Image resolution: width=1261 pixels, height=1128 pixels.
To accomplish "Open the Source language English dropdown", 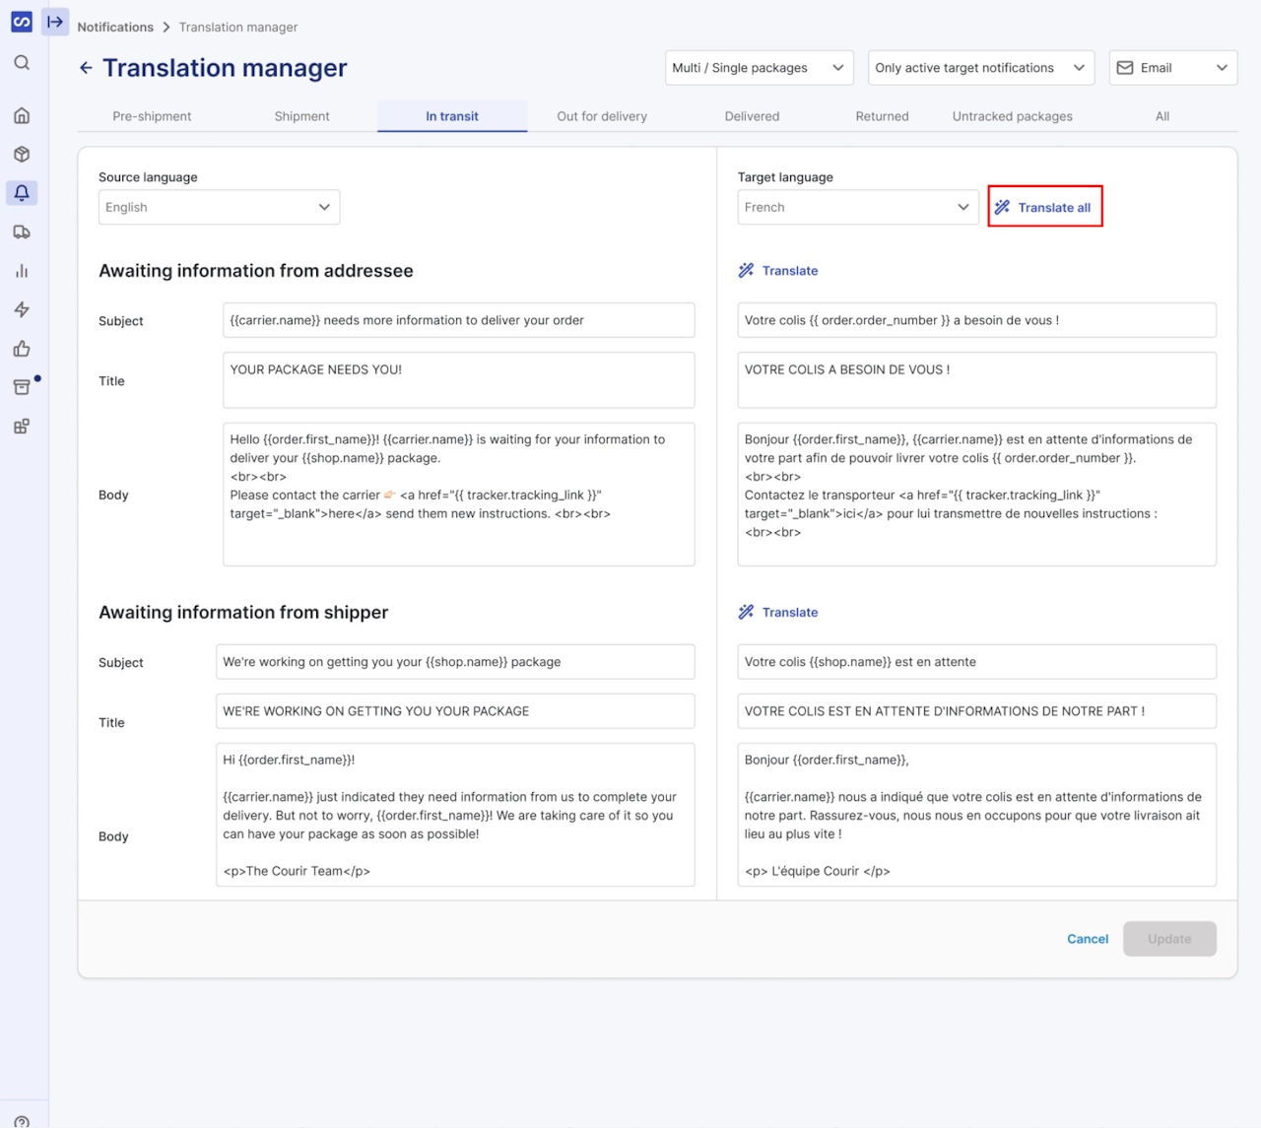I will pos(219,208).
